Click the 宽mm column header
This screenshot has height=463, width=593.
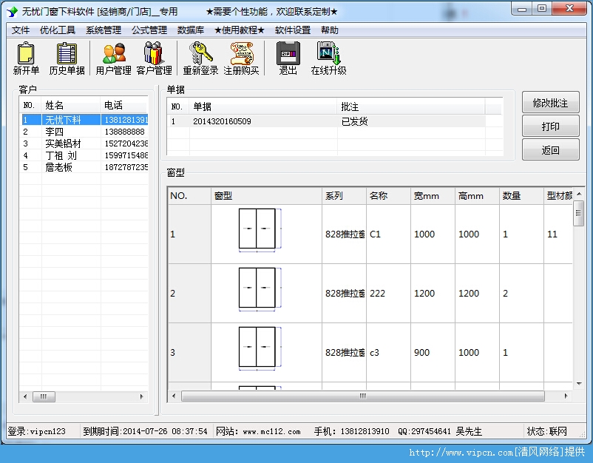click(433, 195)
